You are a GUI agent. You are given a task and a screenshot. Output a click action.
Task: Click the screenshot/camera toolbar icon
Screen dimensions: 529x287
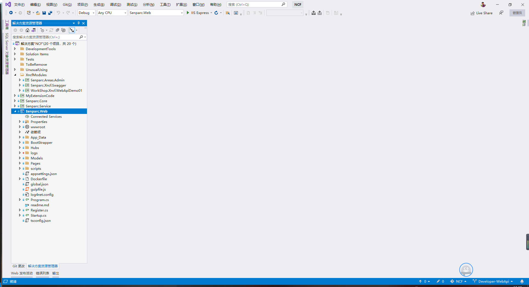tap(236, 13)
